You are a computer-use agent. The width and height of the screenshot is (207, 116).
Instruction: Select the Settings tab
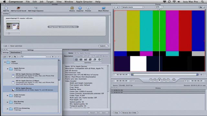[5, 53]
